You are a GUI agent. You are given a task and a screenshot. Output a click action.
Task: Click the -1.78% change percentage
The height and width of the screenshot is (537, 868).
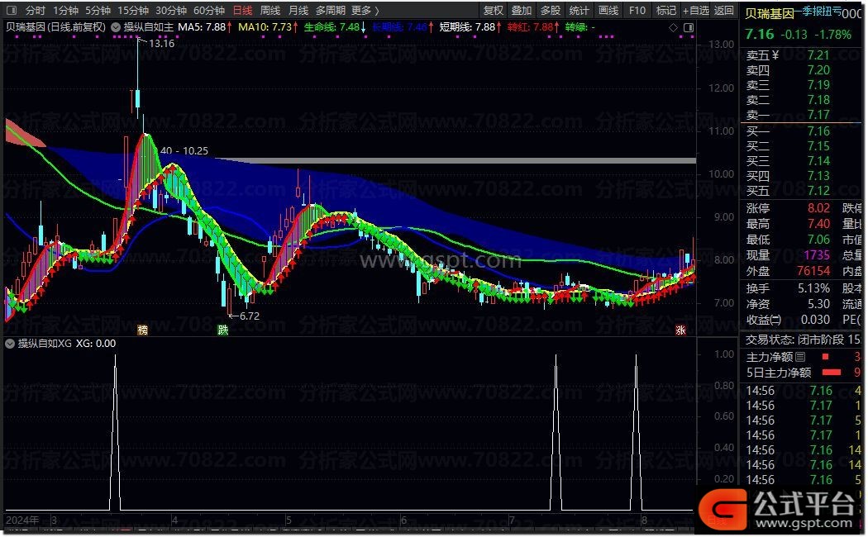[833, 35]
